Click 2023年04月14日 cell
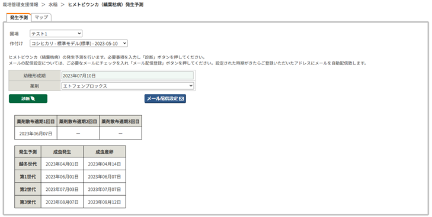The width and height of the screenshot is (432, 217). coord(104,164)
